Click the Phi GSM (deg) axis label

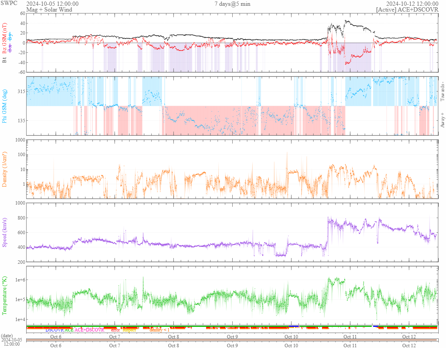pyautogui.click(x=4, y=106)
